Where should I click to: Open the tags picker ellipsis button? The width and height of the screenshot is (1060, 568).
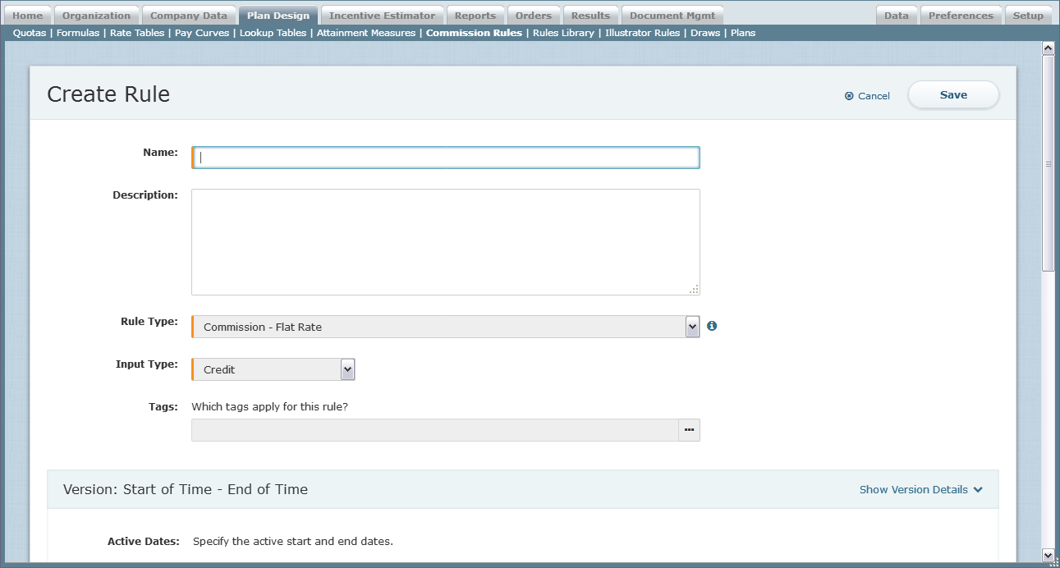[689, 430]
